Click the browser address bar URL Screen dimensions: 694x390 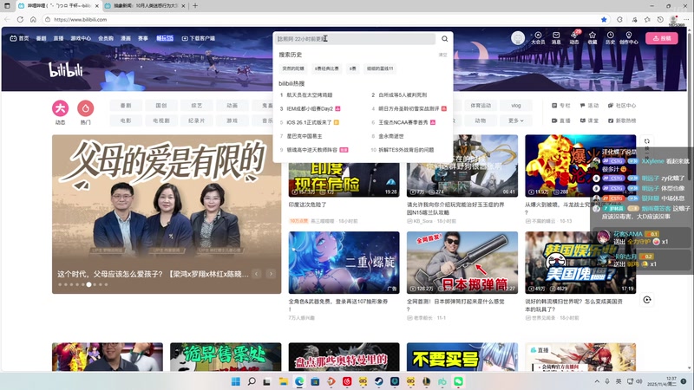click(x=80, y=19)
